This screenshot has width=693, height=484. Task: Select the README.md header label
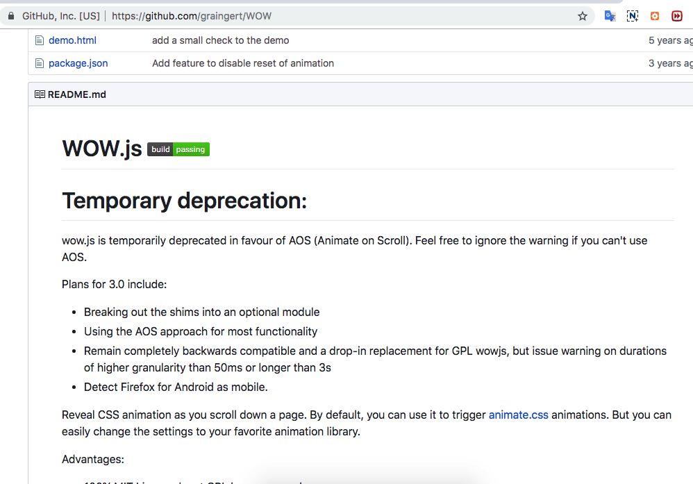77,94
